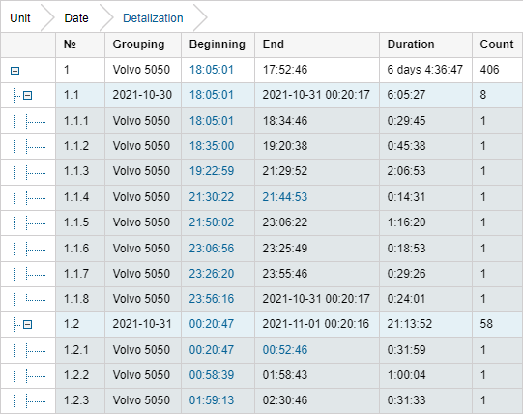Open beginning time 18:05:01 in row 1
Image resolution: width=523 pixels, height=414 pixels.
click(212, 70)
